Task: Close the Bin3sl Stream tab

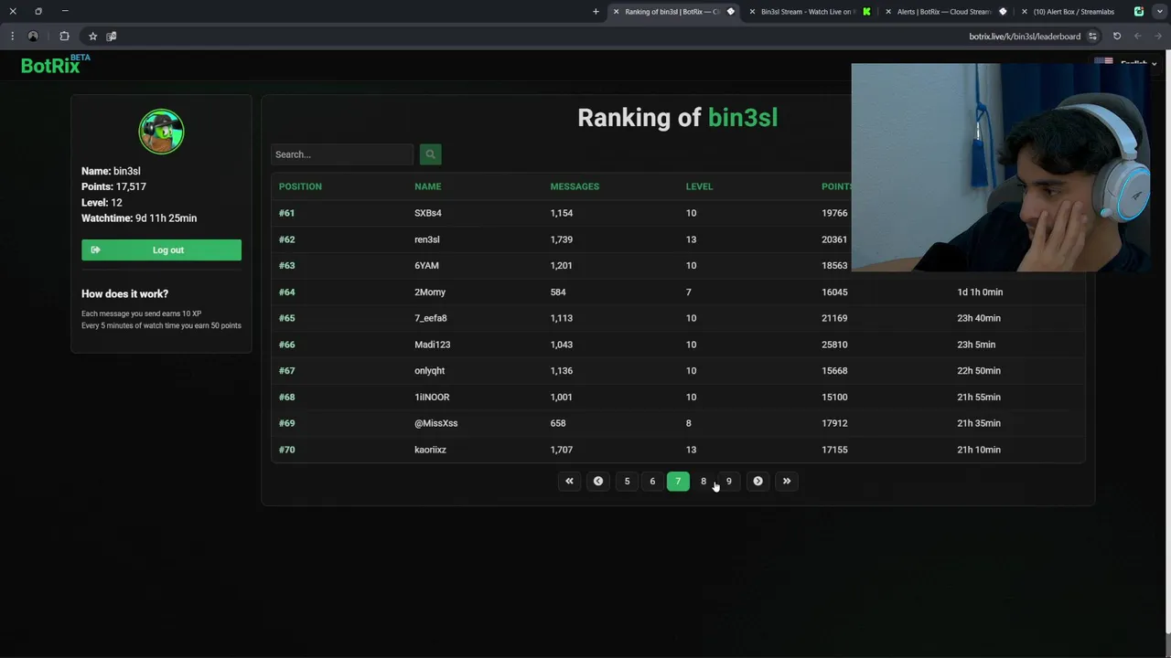Action: (752, 12)
